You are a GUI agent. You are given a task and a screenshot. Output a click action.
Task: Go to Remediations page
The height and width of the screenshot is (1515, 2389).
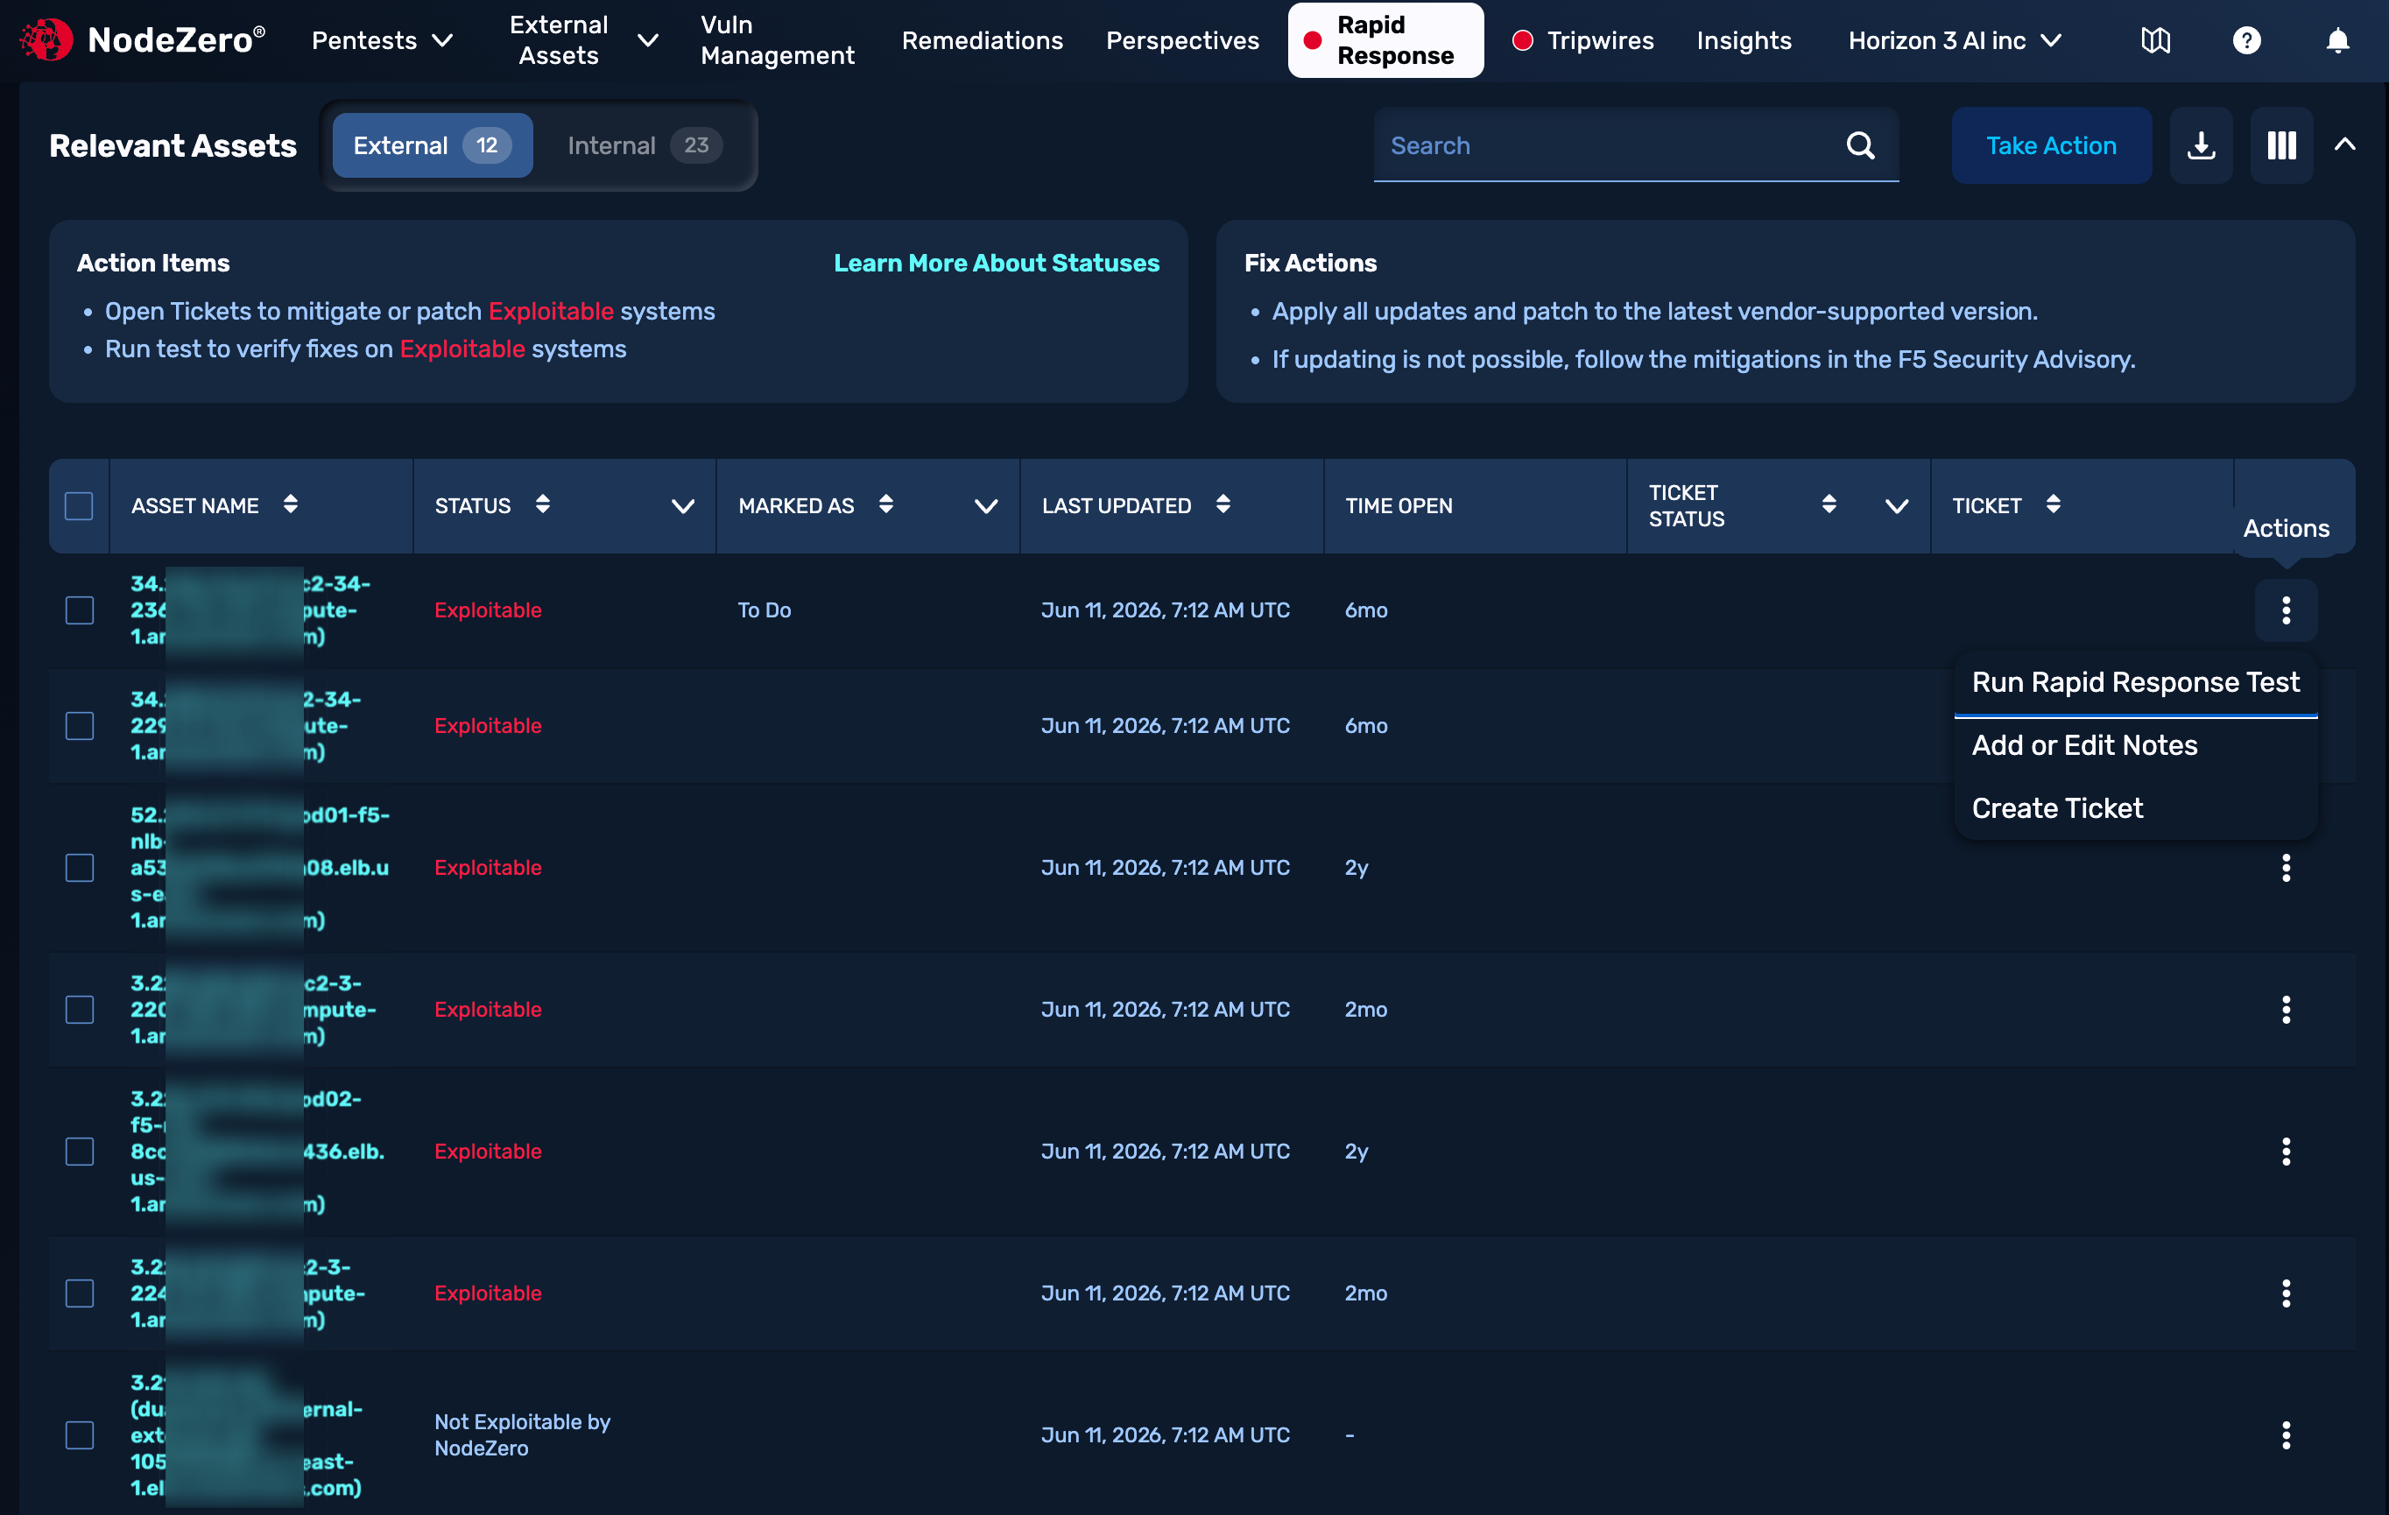pos(983,40)
